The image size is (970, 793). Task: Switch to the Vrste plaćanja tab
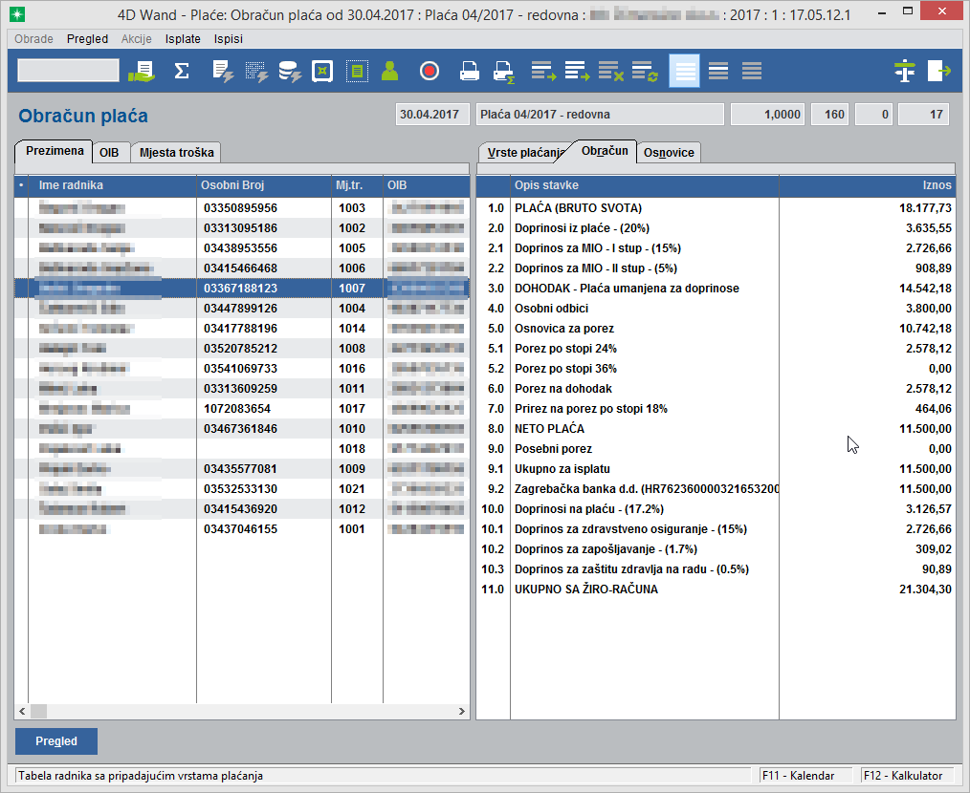[524, 153]
